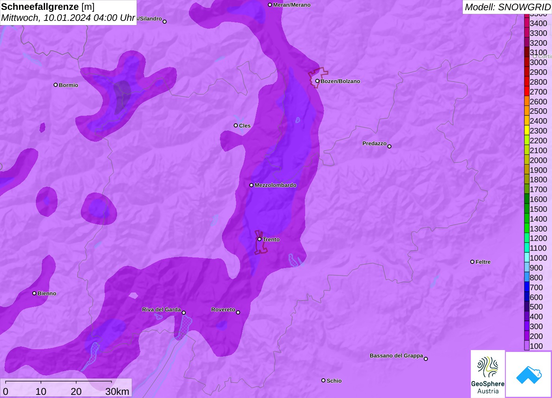The image size is (552, 398).
Task: Click the Schio city marker dot
Action: click(x=323, y=380)
